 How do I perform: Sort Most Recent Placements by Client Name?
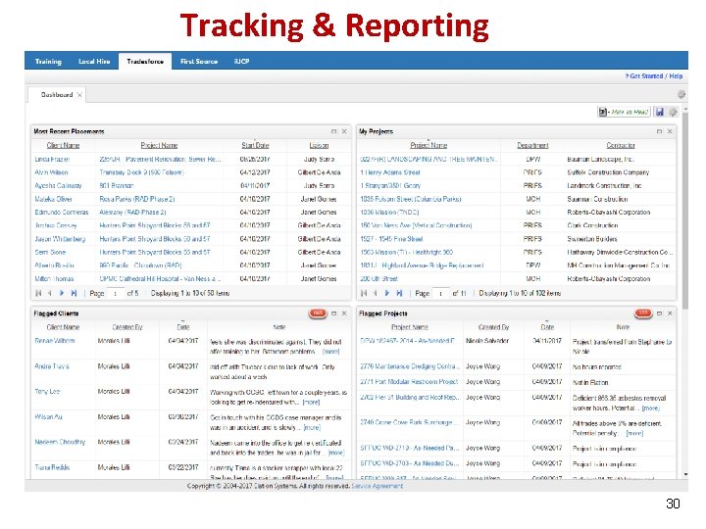coord(63,145)
